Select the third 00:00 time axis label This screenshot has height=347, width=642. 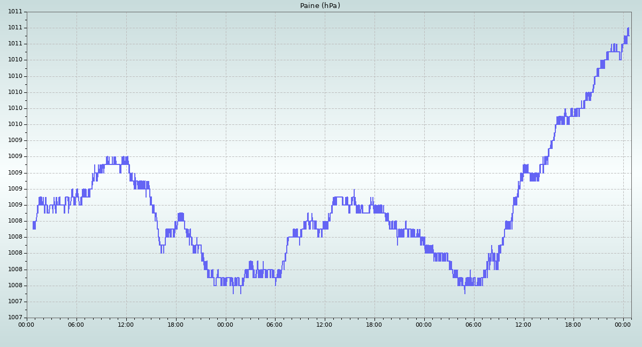click(x=424, y=324)
